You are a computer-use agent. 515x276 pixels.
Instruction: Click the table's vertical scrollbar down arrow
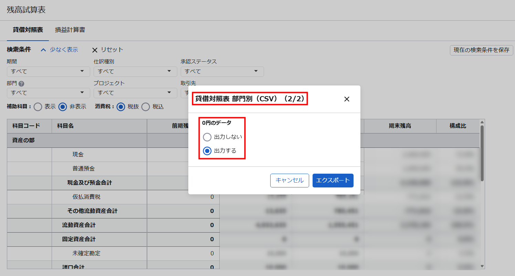(x=482, y=266)
